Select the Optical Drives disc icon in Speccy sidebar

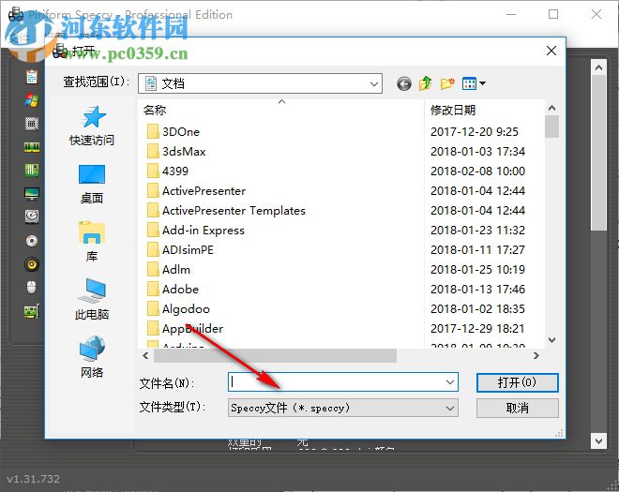[32, 241]
